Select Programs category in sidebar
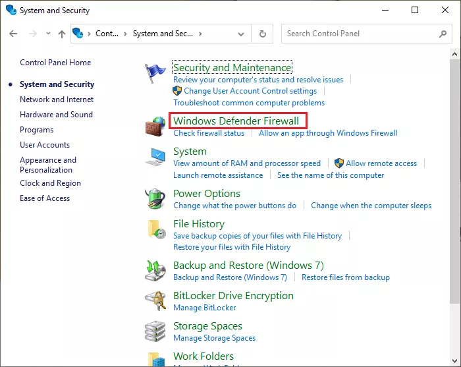The height and width of the screenshot is (367, 461). [36, 130]
